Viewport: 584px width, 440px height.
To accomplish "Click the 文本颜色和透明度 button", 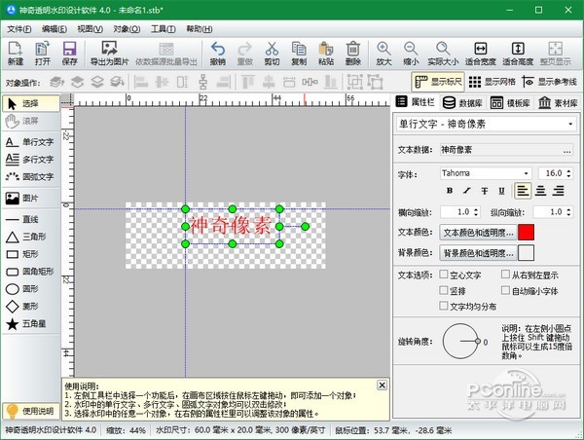I will pyautogui.click(x=477, y=233).
